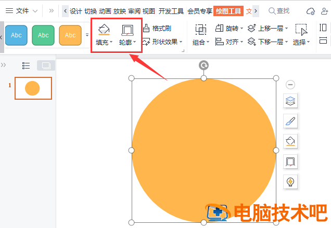Open the 开发工具 tab

click(x=171, y=11)
